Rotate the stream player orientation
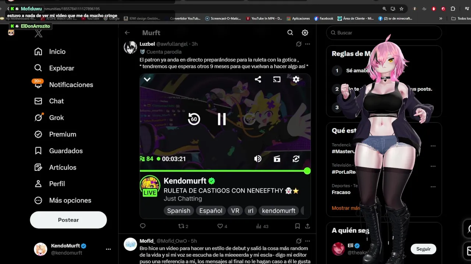The height and width of the screenshot is (264, 471). 296,159
